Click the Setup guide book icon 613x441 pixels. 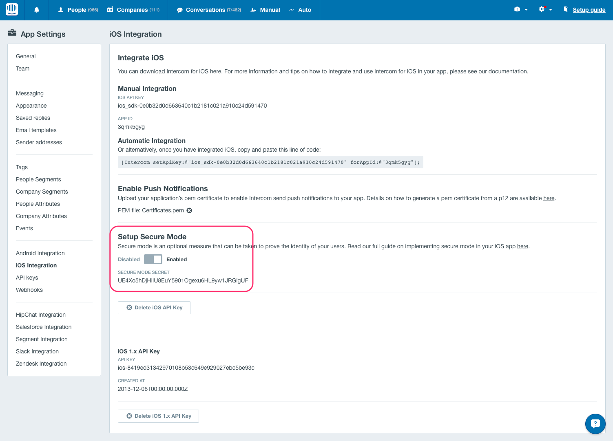pyautogui.click(x=566, y=9)
